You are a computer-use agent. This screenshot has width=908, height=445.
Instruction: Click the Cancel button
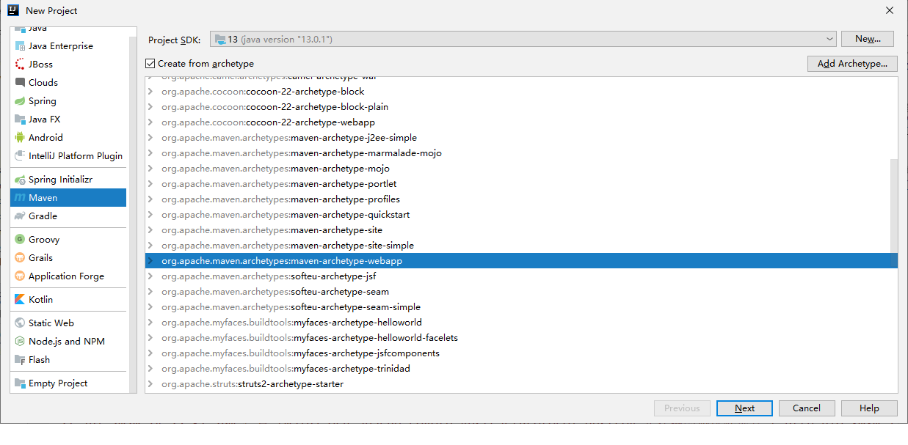[x=806, y=408]
